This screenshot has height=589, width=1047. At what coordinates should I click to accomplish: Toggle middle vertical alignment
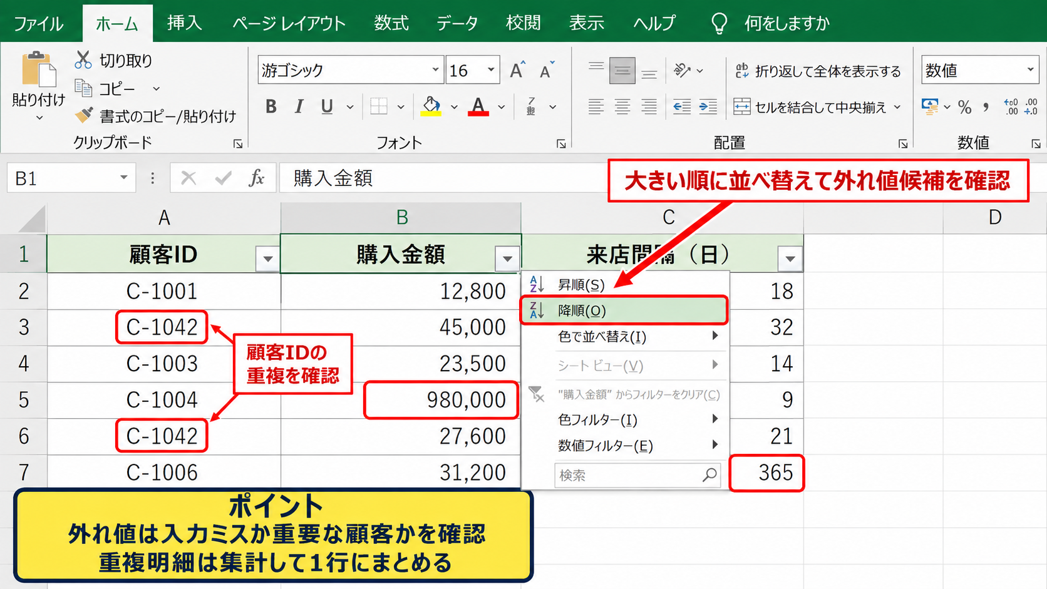click(x=622, y=70)
